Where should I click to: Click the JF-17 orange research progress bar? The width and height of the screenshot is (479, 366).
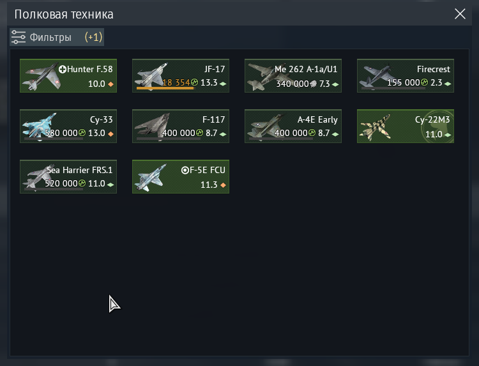pos(165,88)
